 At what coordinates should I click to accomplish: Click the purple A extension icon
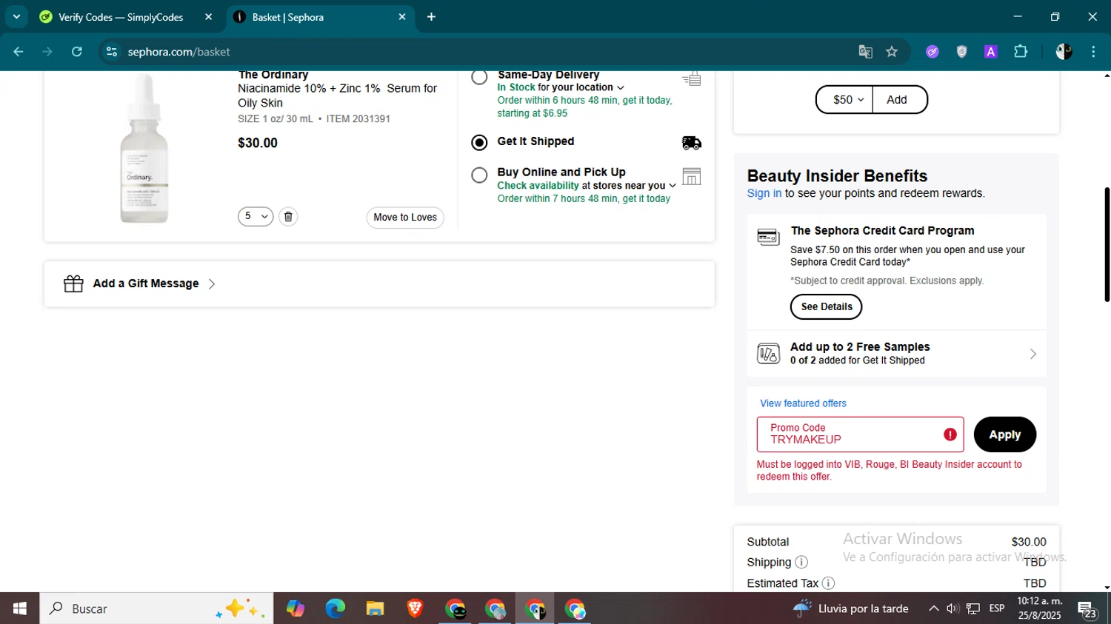pos(991,52)
